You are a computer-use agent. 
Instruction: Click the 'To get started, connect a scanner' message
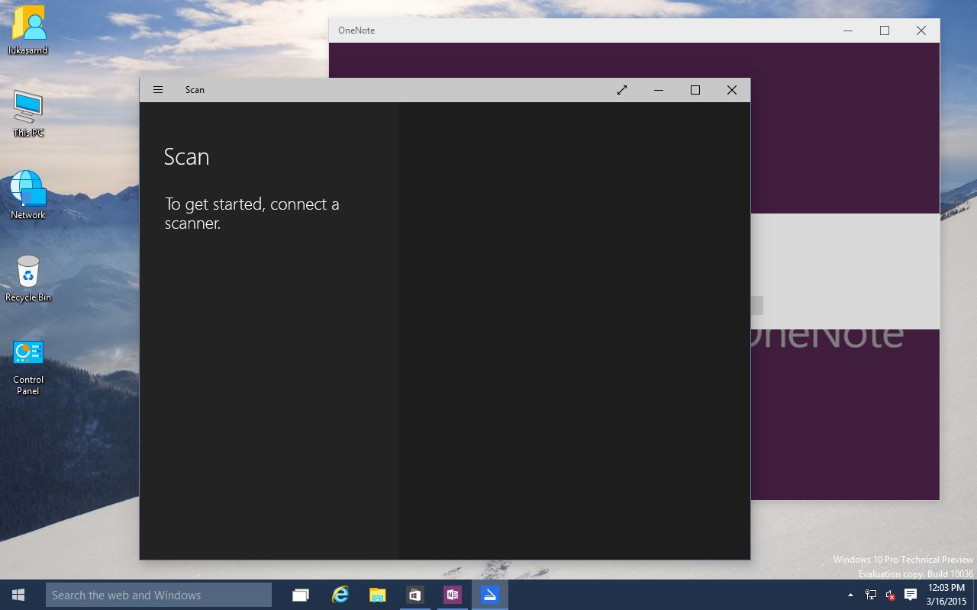pyautogui.click(x=252, y=213)
